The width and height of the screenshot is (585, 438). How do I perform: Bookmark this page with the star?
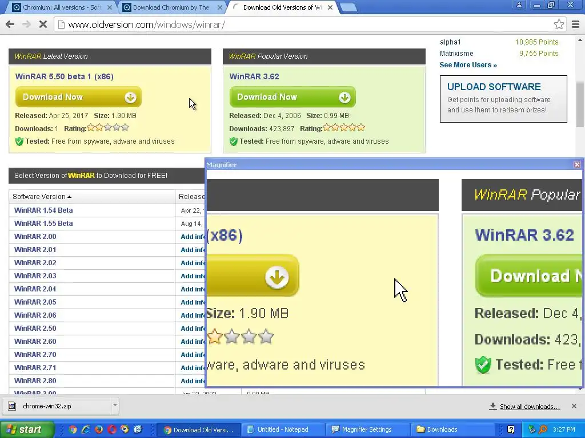tap(559, 25)
